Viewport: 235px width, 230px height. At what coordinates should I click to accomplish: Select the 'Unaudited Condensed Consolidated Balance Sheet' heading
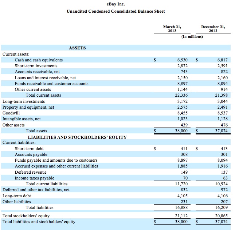pos(116,11)
